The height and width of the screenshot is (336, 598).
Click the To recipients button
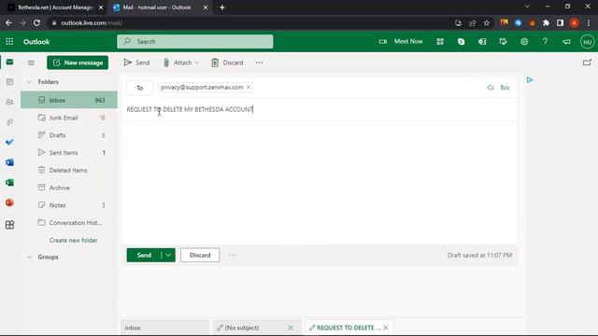pyautogui.click(x=140, y=88)
